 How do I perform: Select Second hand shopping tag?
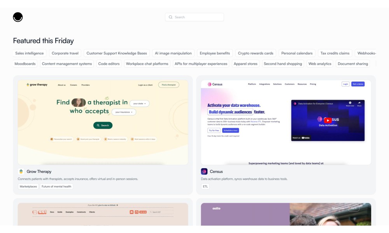pos(283,64)
